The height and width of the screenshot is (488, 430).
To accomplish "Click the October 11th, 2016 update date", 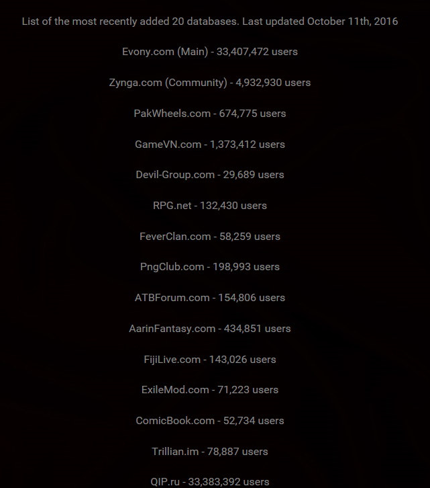I will click(x=352, y=22).
